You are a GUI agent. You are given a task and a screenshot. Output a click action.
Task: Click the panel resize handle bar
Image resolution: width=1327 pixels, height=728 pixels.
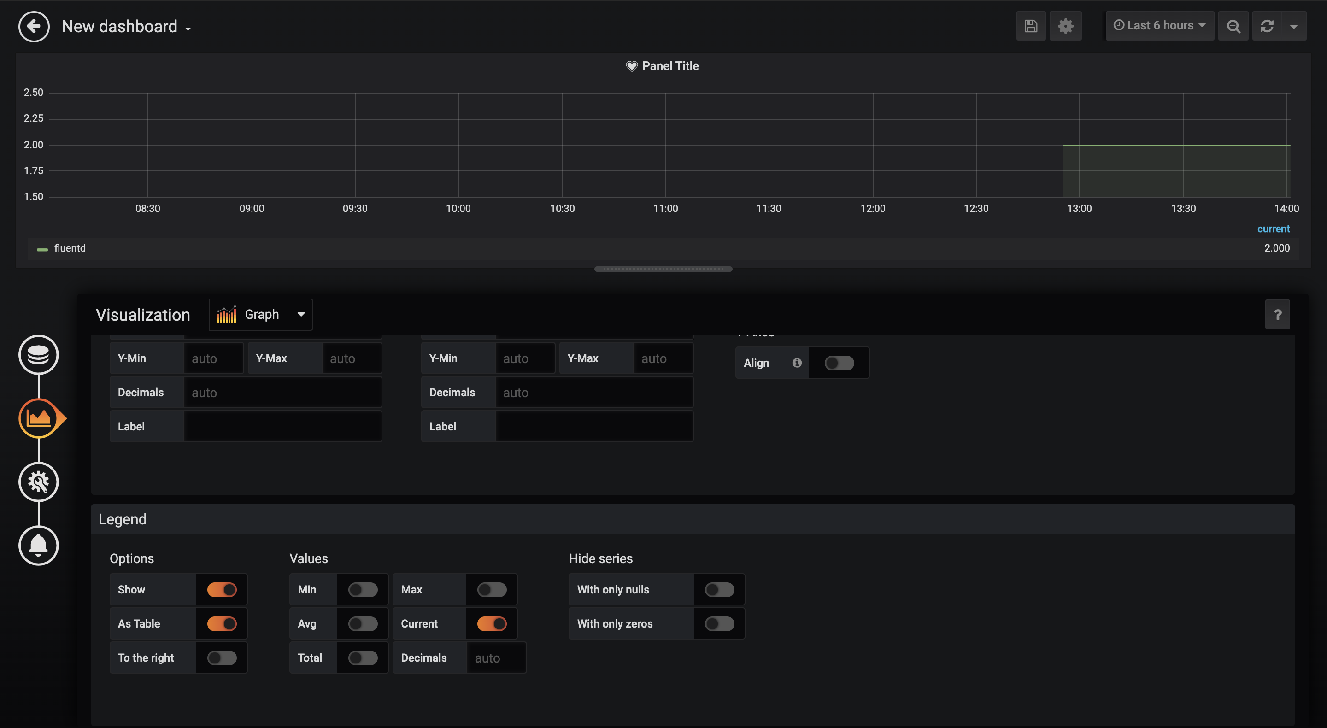point(663,269)
